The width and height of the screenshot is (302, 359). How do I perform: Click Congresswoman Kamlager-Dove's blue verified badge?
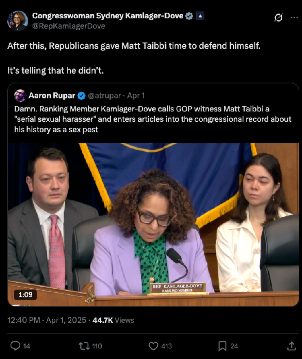pyautogui.click(x=189, y=16)
